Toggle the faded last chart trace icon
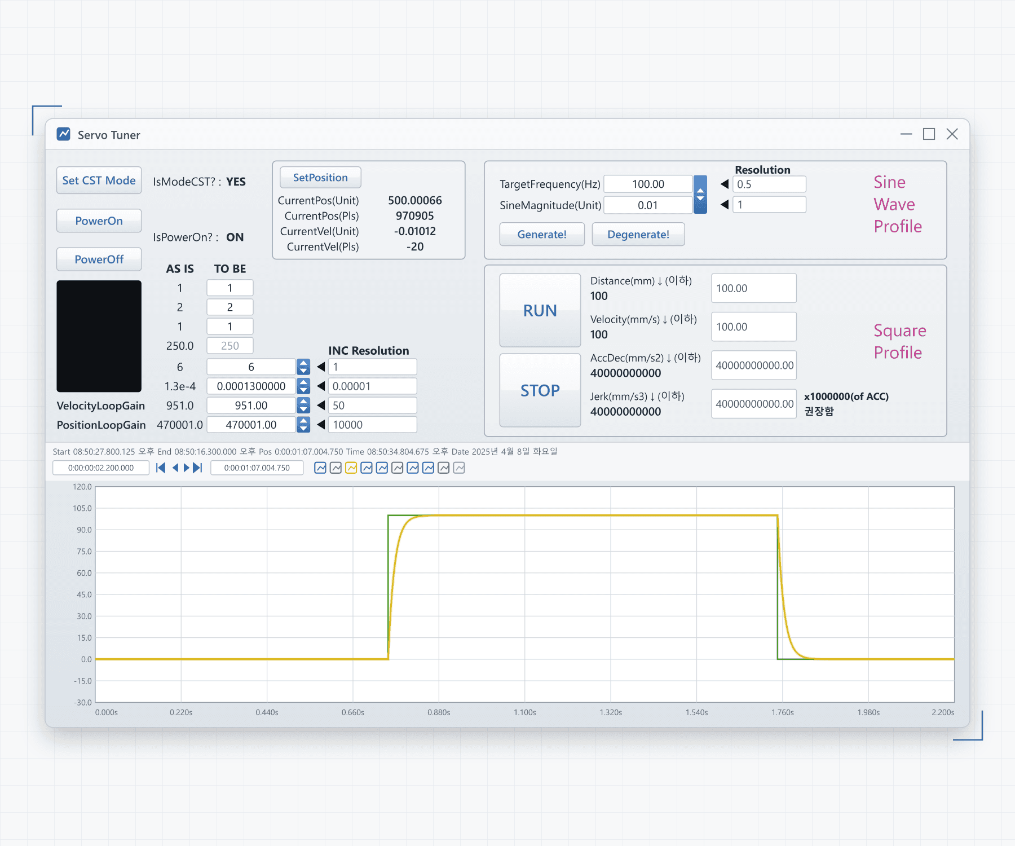The width and height of the screenshot is (1015, 846). [459, 468]
